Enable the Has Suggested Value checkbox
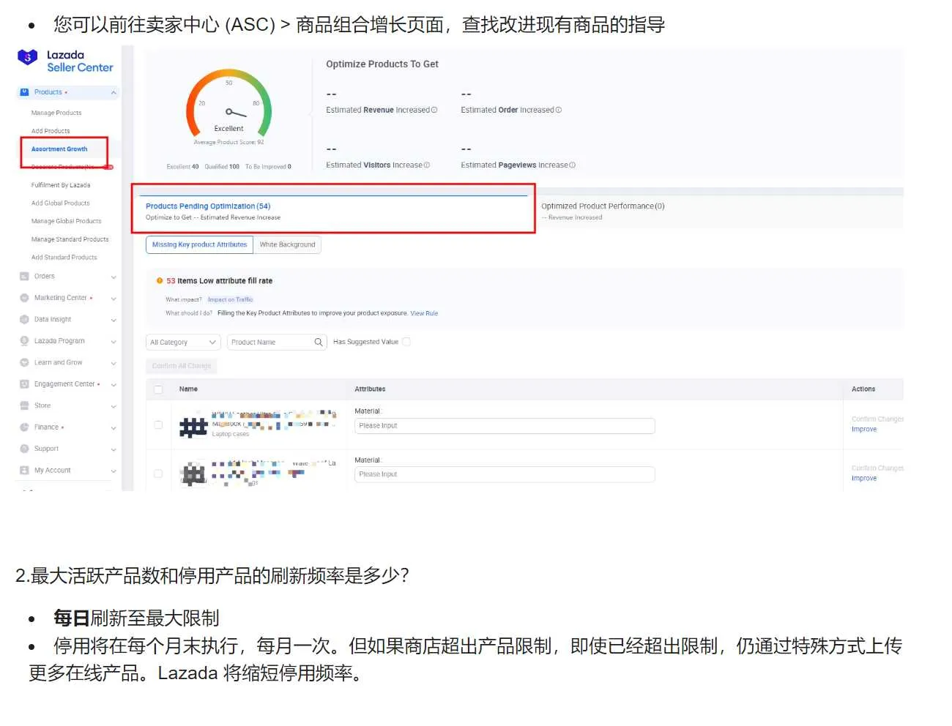The width and height of the screenshot is (952, 726). (407, 341)
